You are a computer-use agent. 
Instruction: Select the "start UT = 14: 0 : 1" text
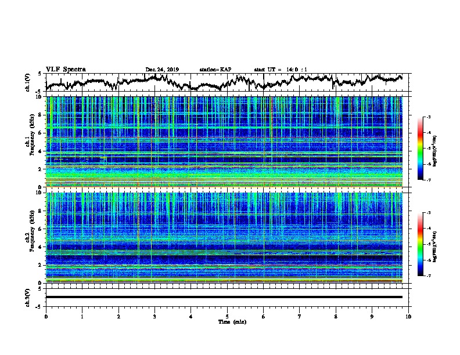click(281, 70)
